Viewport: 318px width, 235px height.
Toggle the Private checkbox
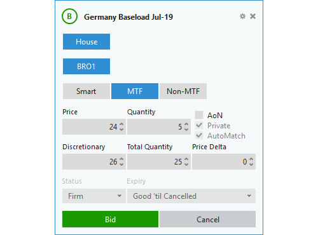coord(199,125)
